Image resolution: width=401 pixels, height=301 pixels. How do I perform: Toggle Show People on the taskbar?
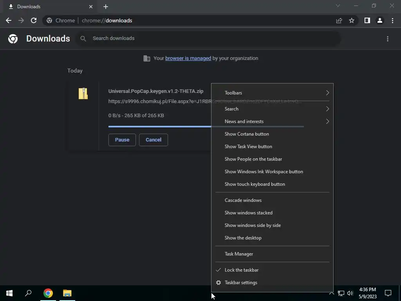(x=273, y=159)
